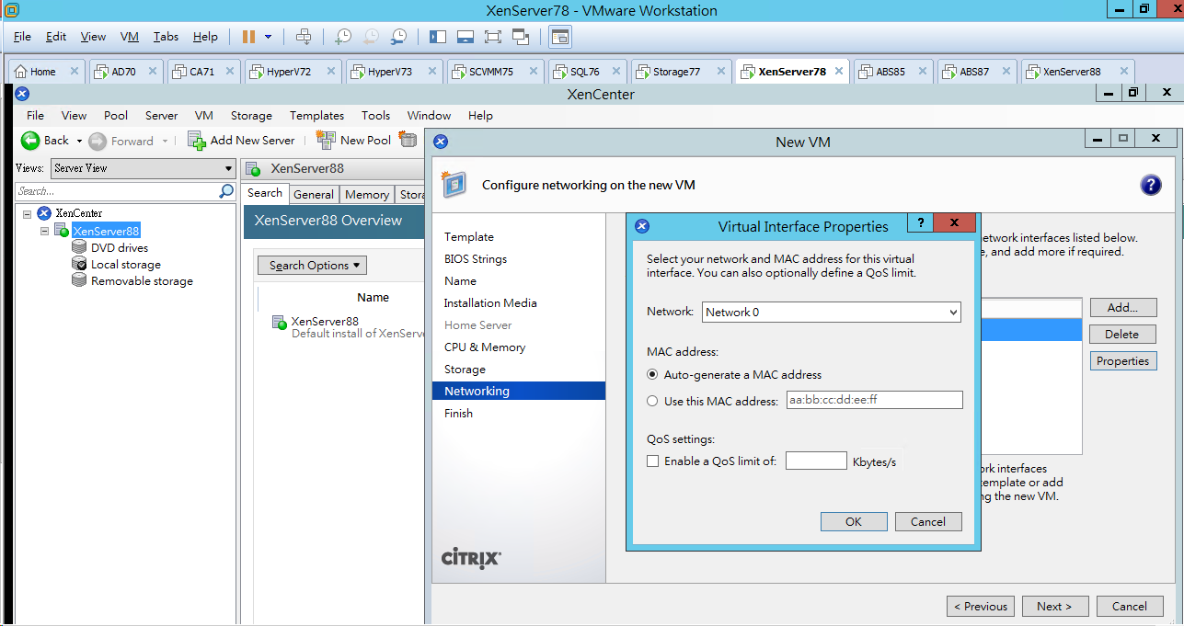The image size is (1184, 626).
Task: Click the QoS limit Kbytes/s input field
Action: point(816,461)
